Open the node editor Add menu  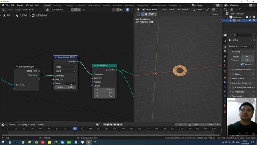click(25, 10)
